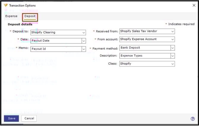The height and width of the screenshot is (126, 199).
Task: Open the From account dropdown
Action: (147, 39)
